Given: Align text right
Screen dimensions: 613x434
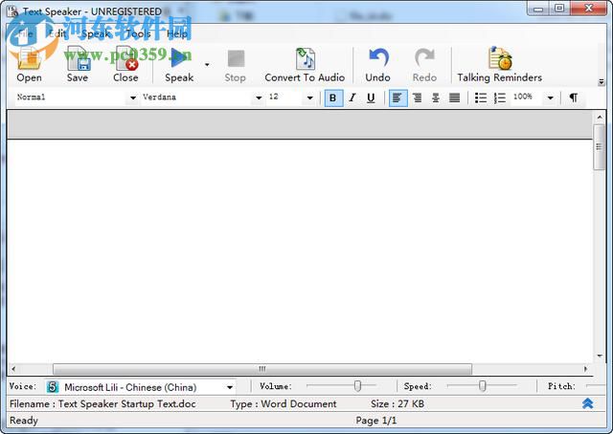Looking at the screenshot, I should coord(418,98).
